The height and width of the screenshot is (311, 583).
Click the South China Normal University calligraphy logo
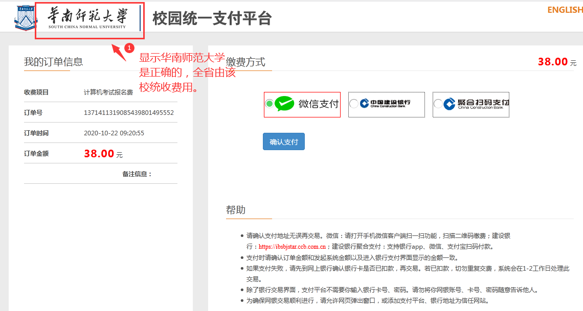(x=87, y=18)
